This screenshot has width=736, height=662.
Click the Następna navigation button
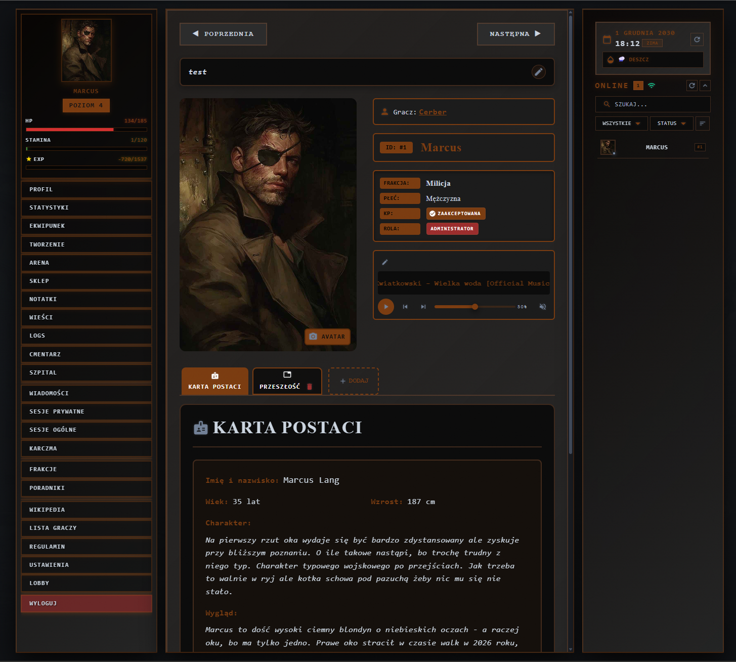tap(515, 34)
